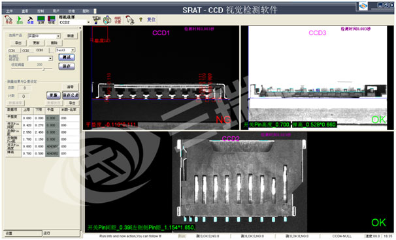
Task: Switch to the CCD1 tab in the left panel
Action: tap(12, 50)
